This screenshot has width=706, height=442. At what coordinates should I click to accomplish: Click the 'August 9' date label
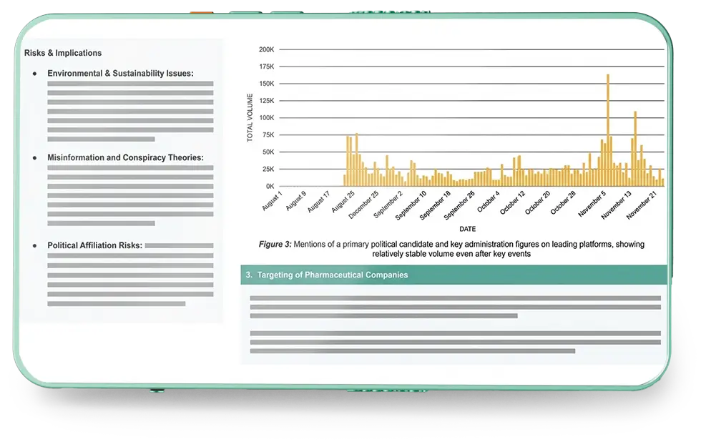[296, 201]
